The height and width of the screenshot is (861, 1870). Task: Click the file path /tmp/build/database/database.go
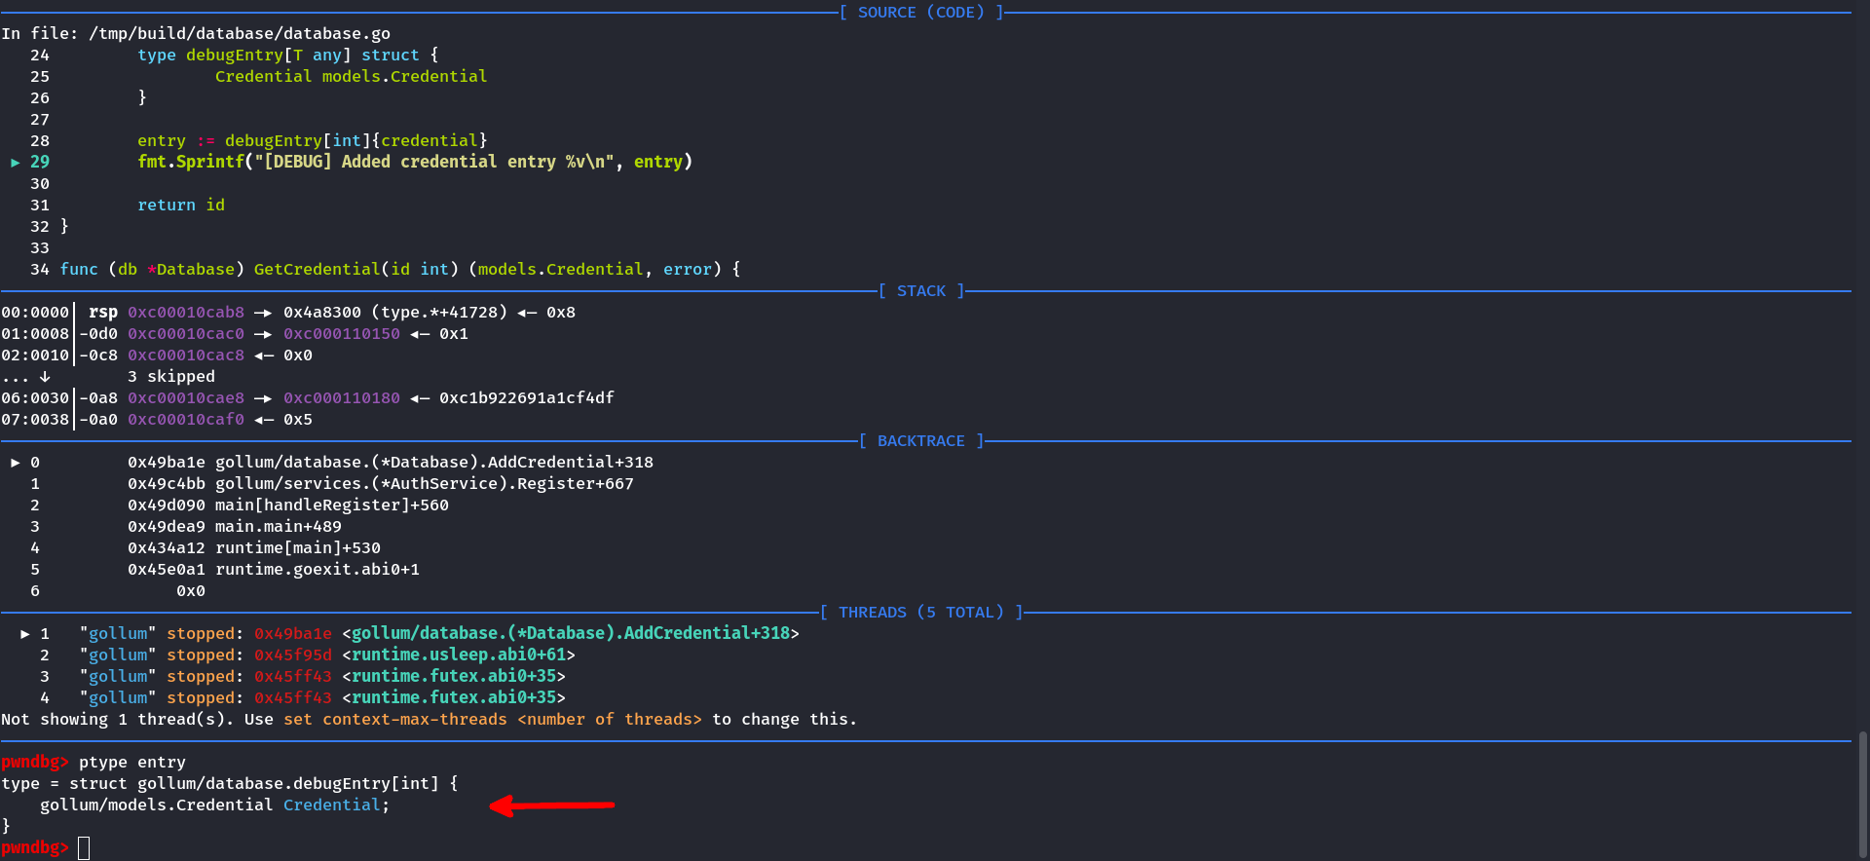pos(240,34)
